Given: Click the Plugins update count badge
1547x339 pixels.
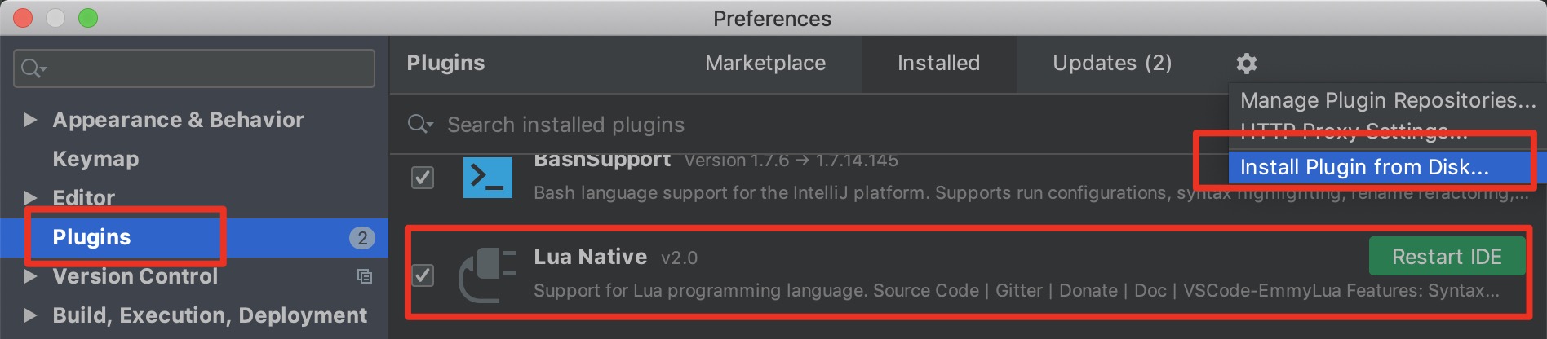Looking at the screenshot, I should (362, 237).
